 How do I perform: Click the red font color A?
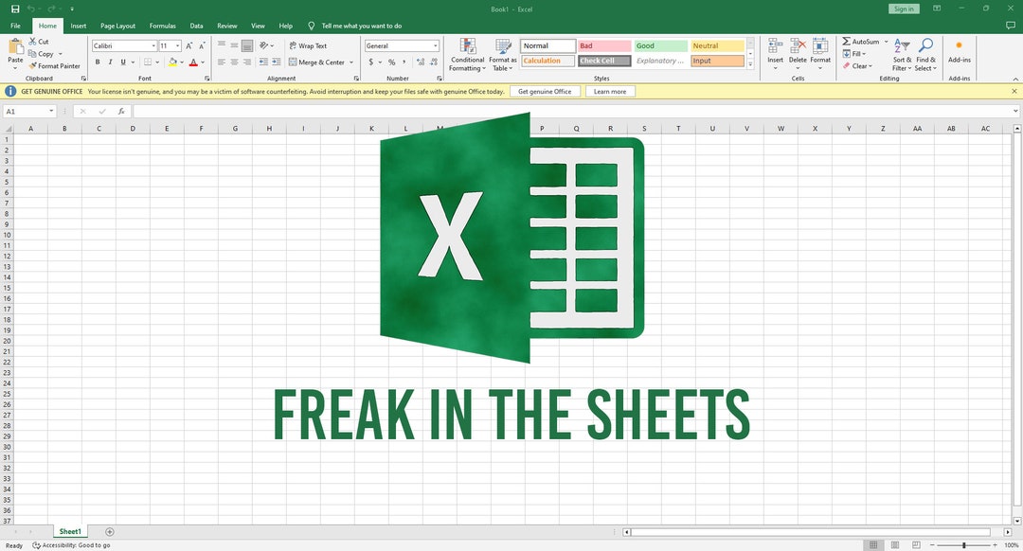(193, 62)
